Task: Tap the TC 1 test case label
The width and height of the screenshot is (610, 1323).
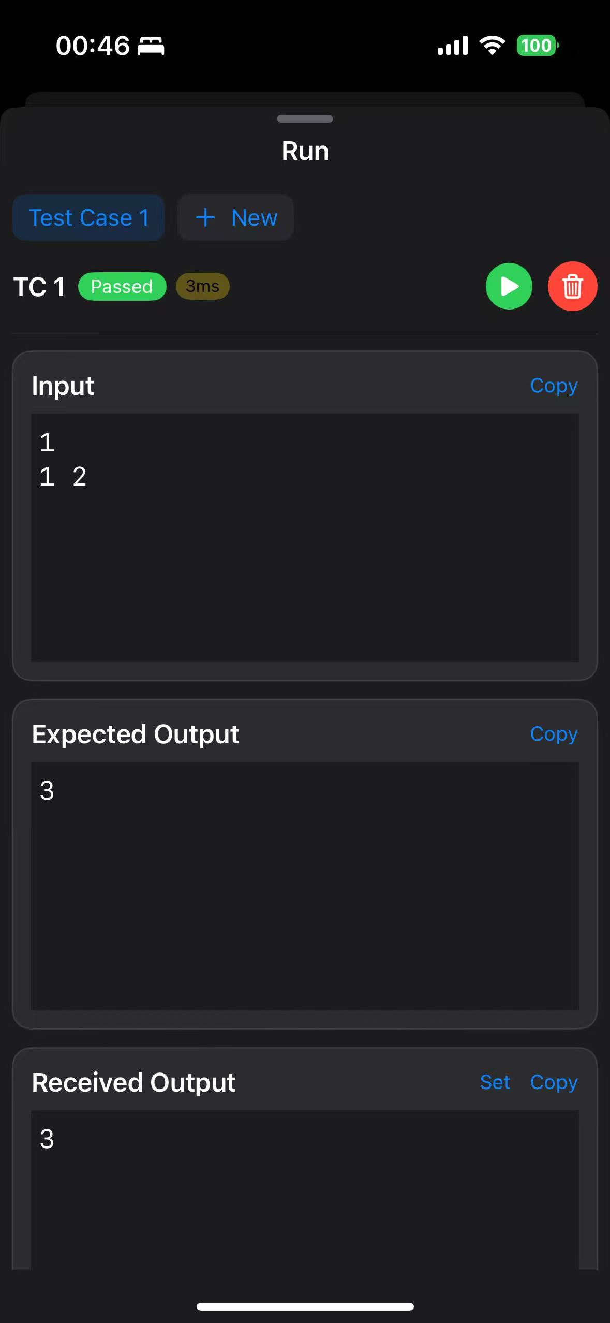Action: [x=40, y=286]
